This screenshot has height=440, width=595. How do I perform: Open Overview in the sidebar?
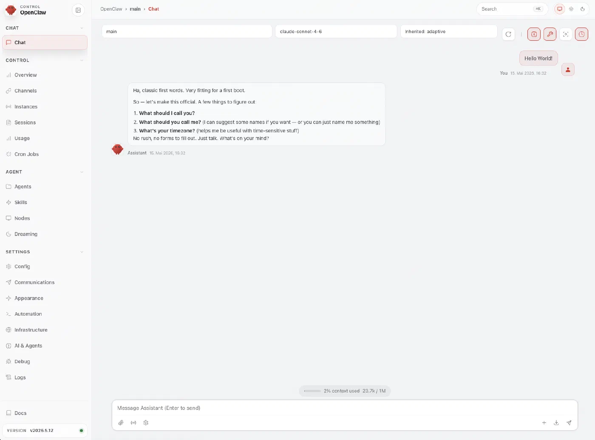[45, 75]
